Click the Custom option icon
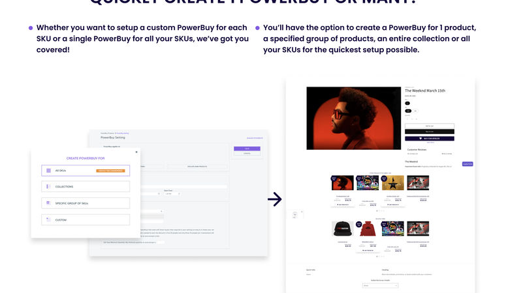Screen dimensions: 506x293 tap(48, 219)
